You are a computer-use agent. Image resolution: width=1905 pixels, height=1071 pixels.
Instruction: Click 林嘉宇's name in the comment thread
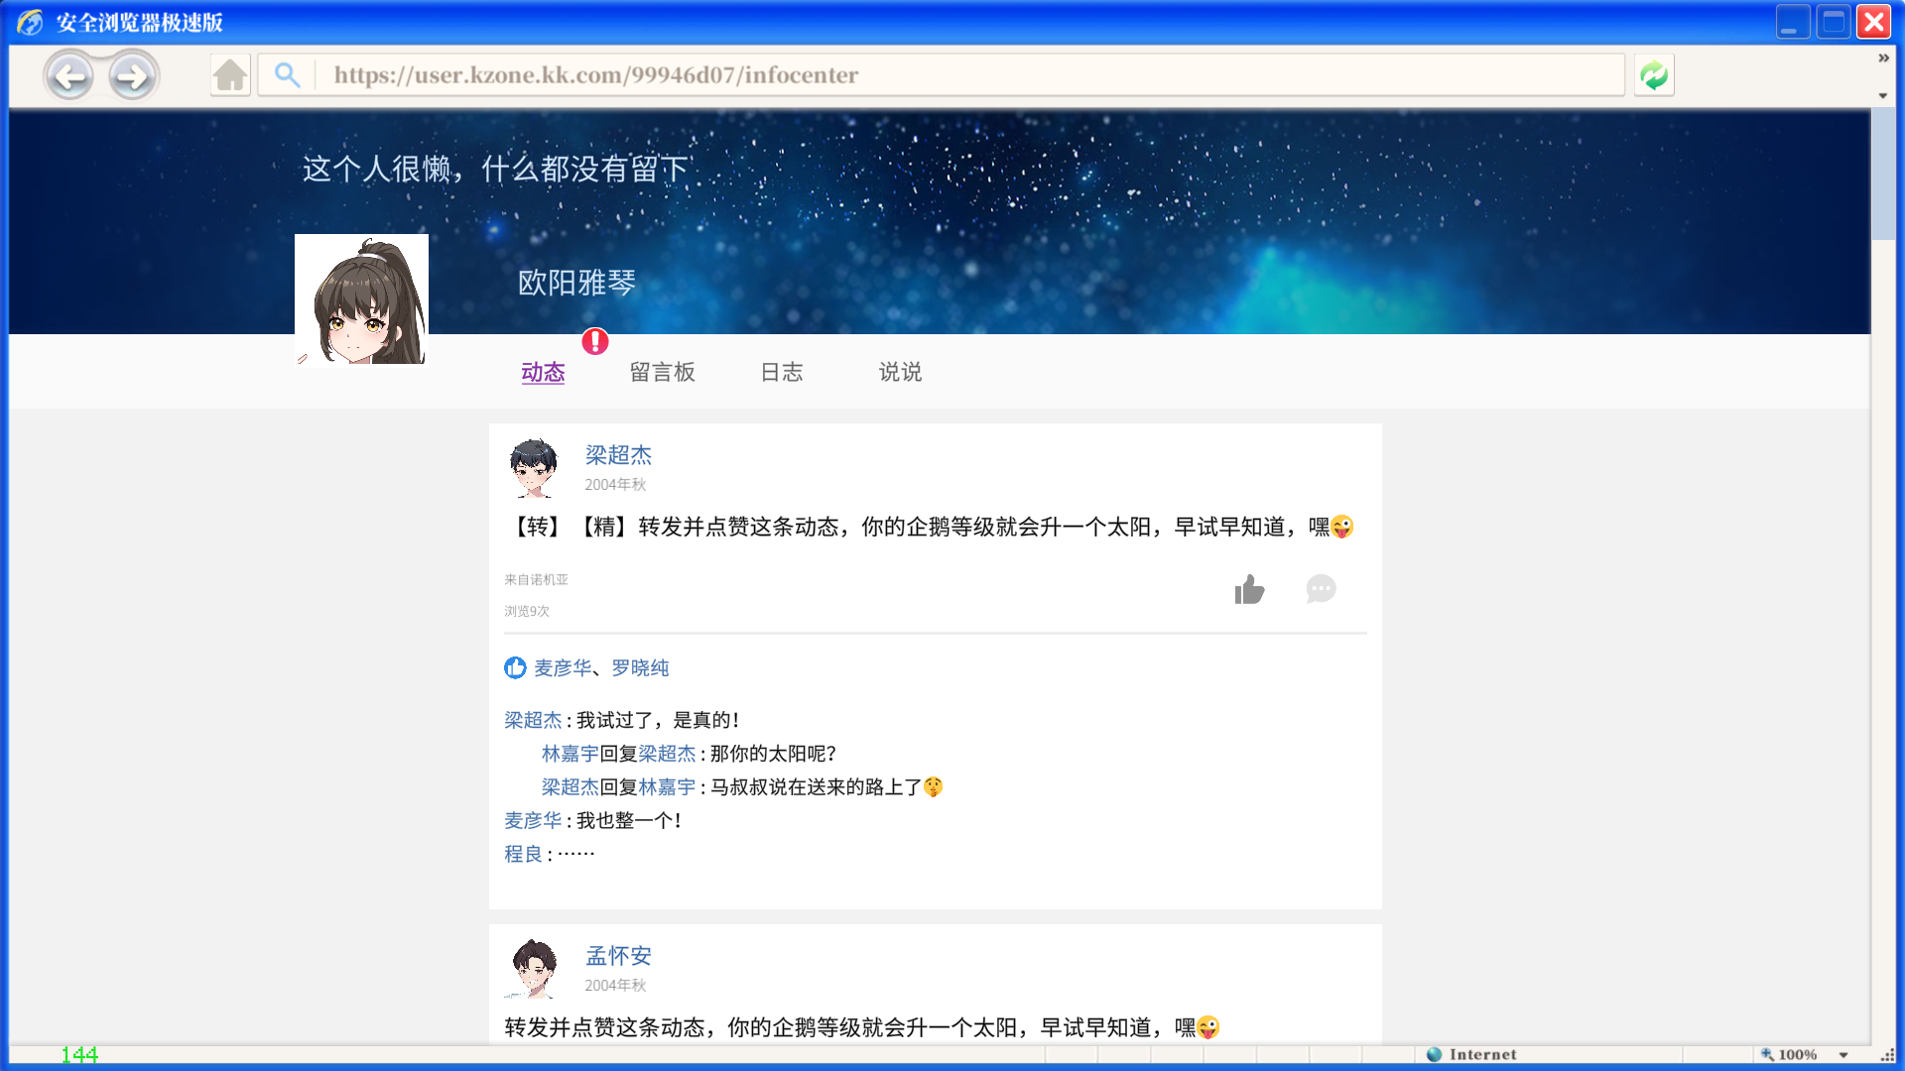click(567, 753)
